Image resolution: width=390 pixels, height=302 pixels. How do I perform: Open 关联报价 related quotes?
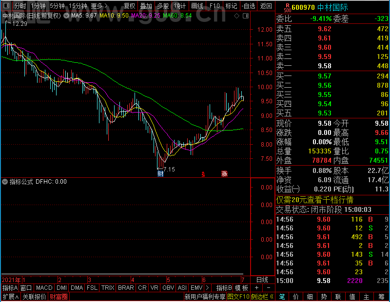pyautogui.click(x=34, y=297)
